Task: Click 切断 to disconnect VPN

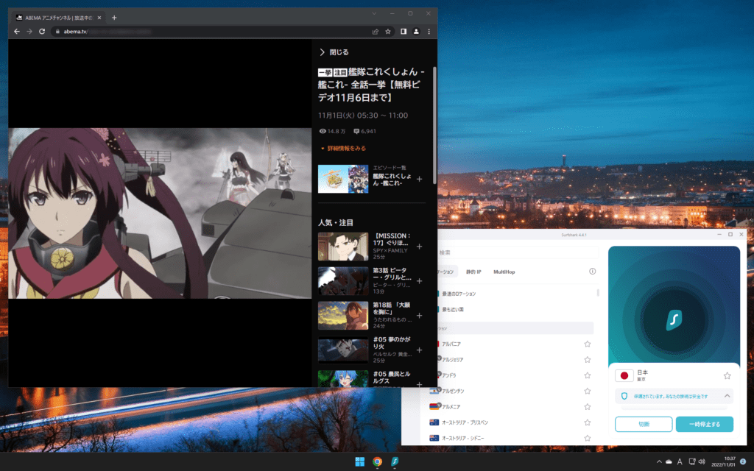Action: pyautogui.click(x=644, y=425)
